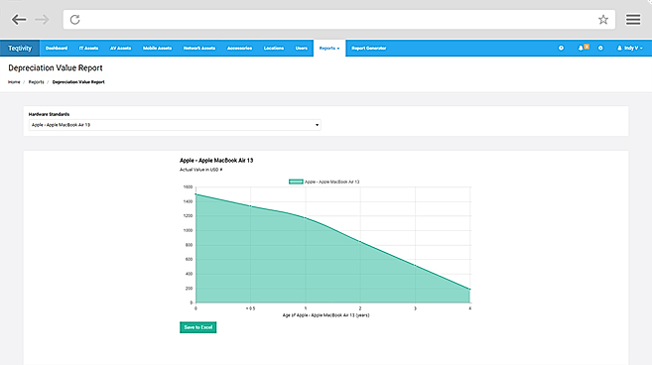The image size is (652, 365).
Task: Click the Reports breadcrumb link
Action: (36, 82)
